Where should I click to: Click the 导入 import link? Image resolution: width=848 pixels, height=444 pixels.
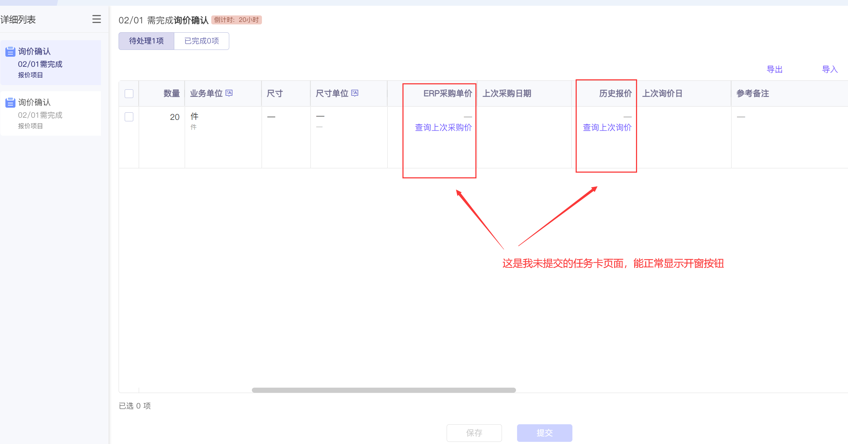click(x=830, y=69)
